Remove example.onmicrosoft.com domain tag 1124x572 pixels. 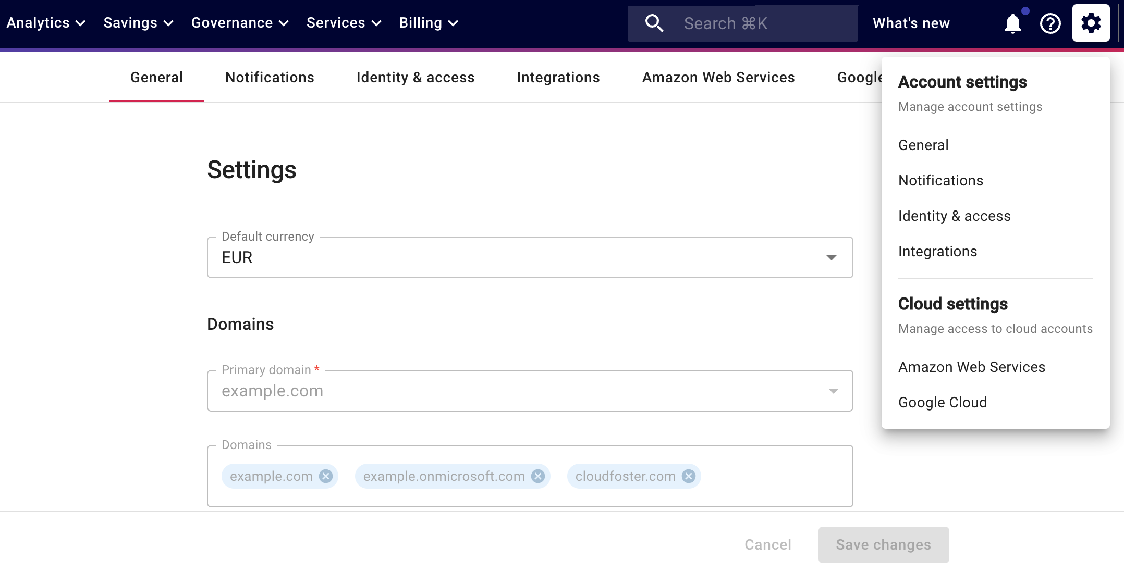coord(540,476)
